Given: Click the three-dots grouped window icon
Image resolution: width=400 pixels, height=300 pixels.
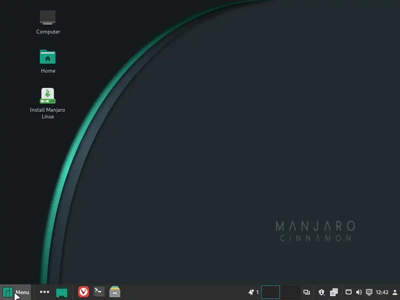Looking at the screenshot, I should (x=45, y=292).
